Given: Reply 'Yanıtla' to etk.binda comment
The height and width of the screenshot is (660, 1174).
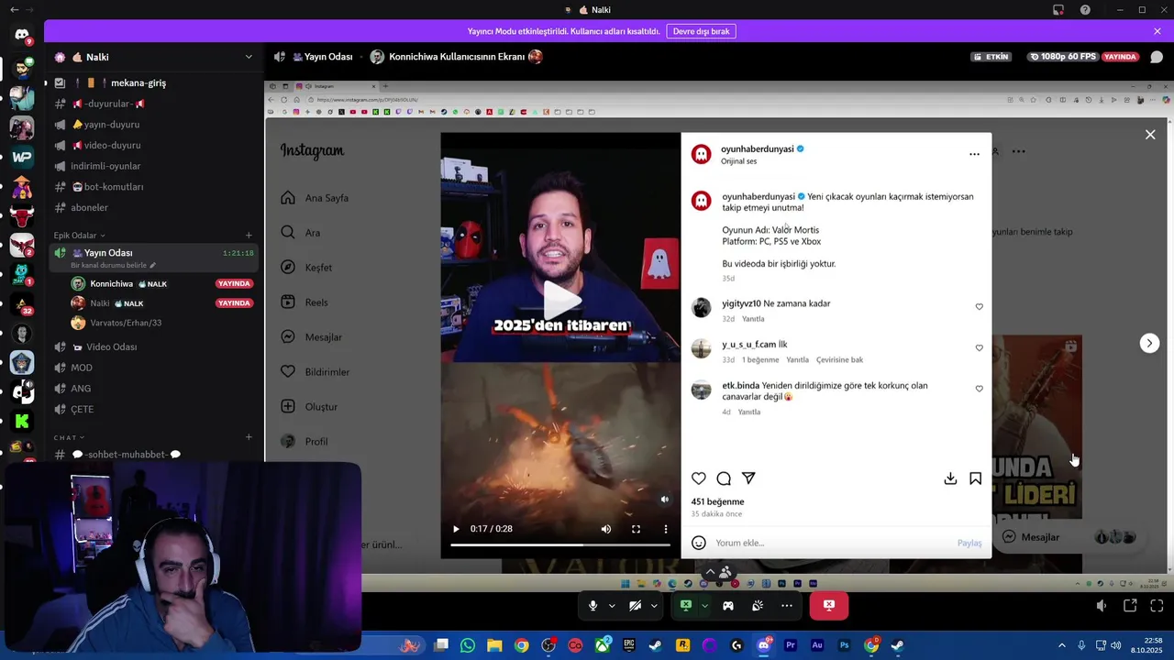Looking at the screenshot, I should pyautogui.click(x=749, y=412).
